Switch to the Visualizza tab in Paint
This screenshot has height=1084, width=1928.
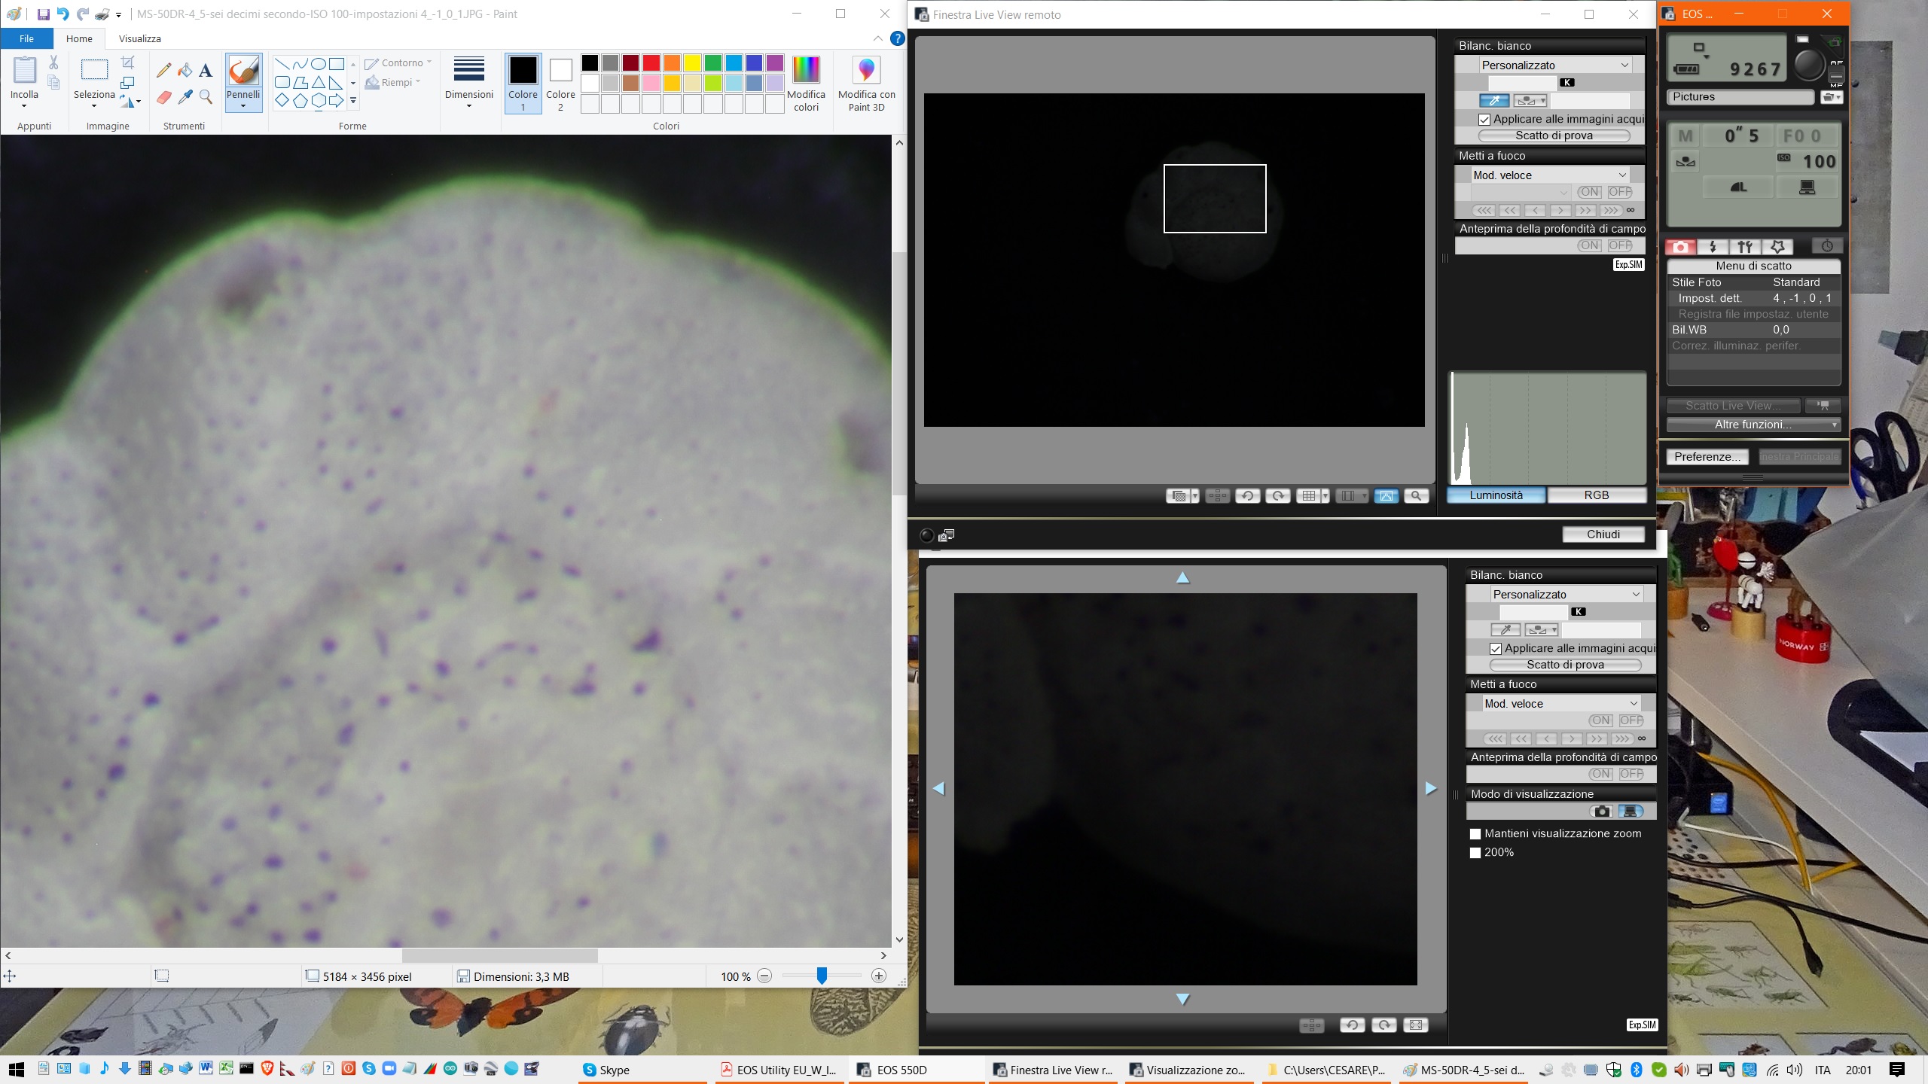point(141,38)
